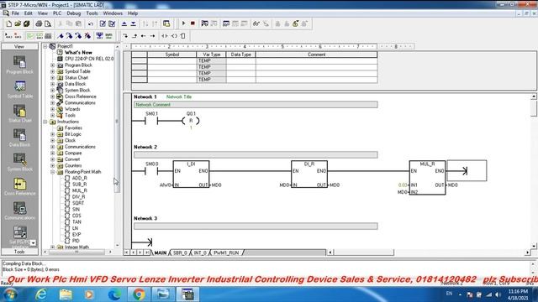This screenshot has width=538, height=302.
Task: Expand the Bit Logic instruction folder
Action: click(52, 134)
